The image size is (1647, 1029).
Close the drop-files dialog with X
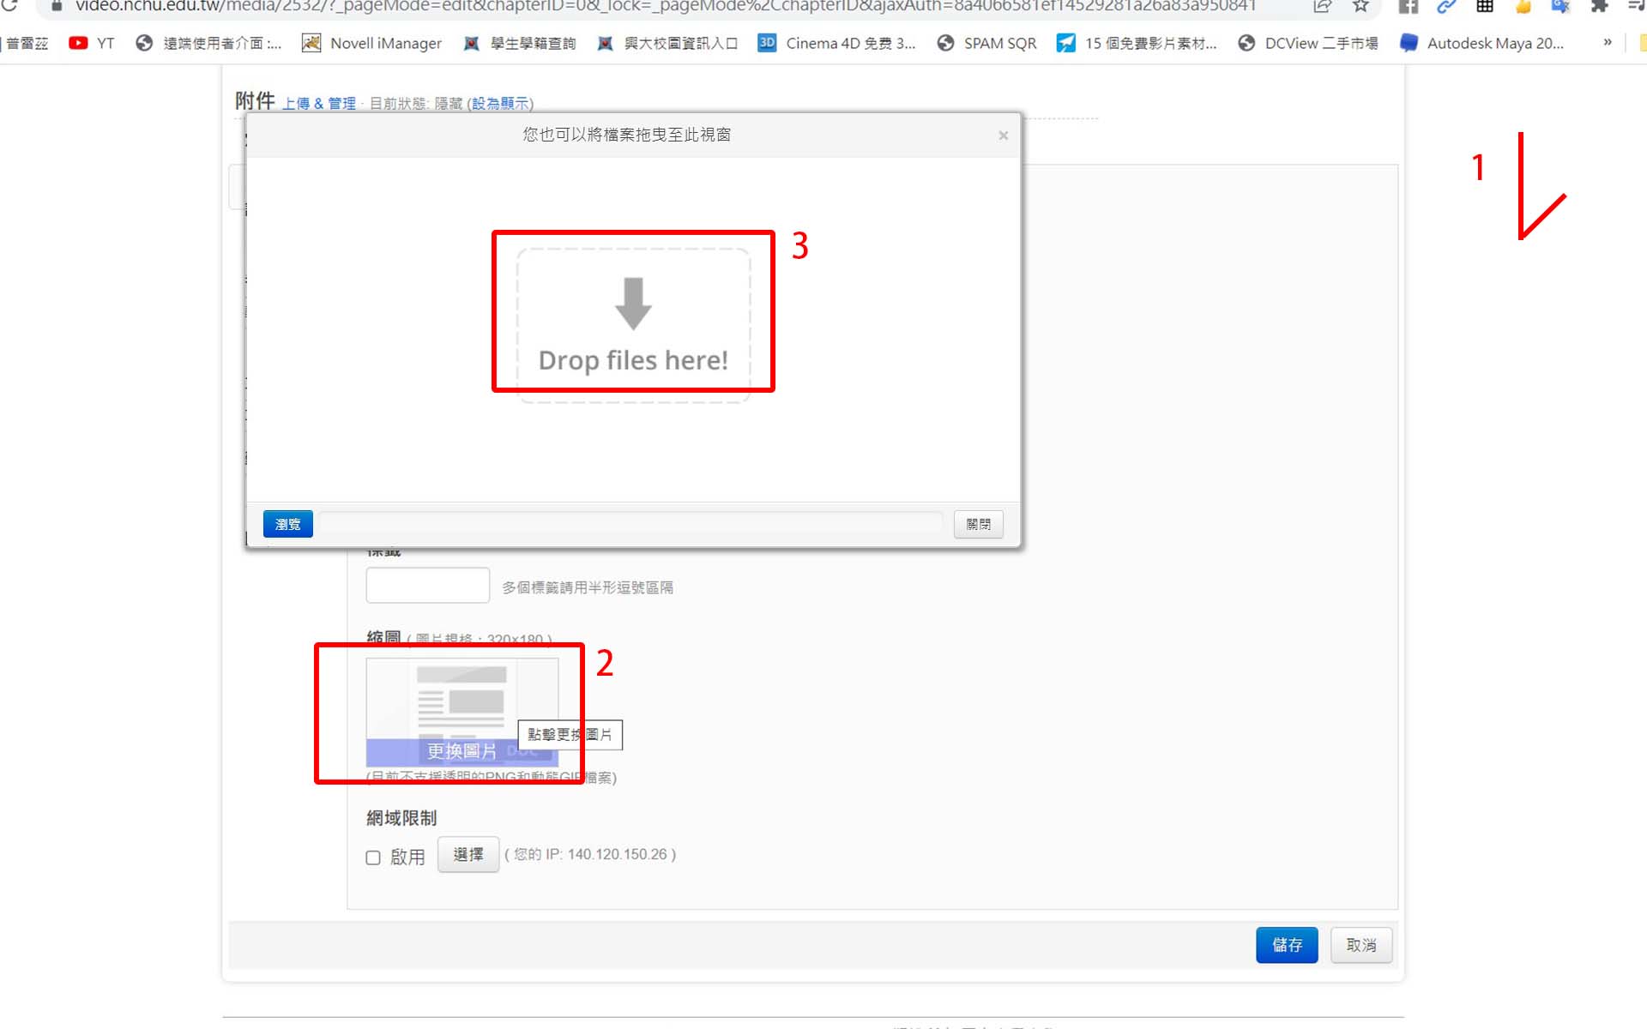click(x=1003, y=135)
